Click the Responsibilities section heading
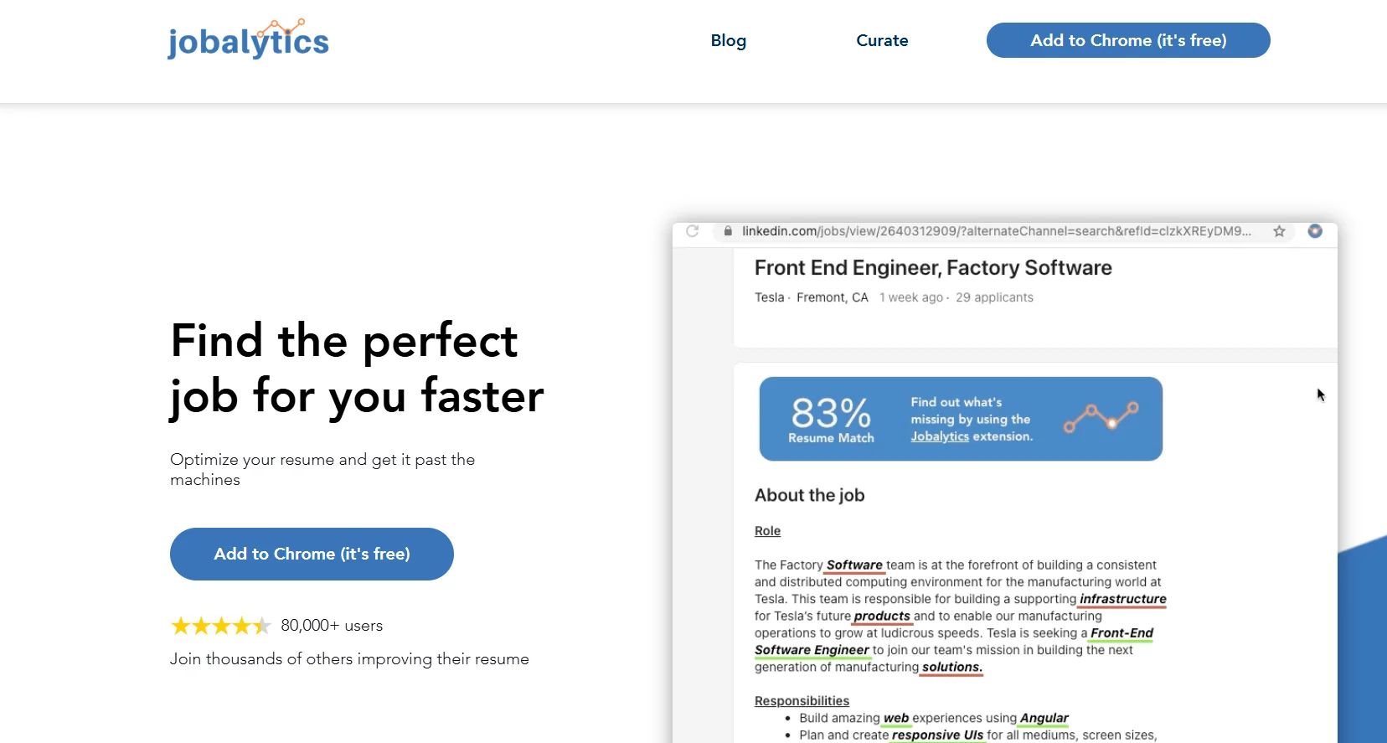This screenshot has height=743, width=1387. point(802,701)
